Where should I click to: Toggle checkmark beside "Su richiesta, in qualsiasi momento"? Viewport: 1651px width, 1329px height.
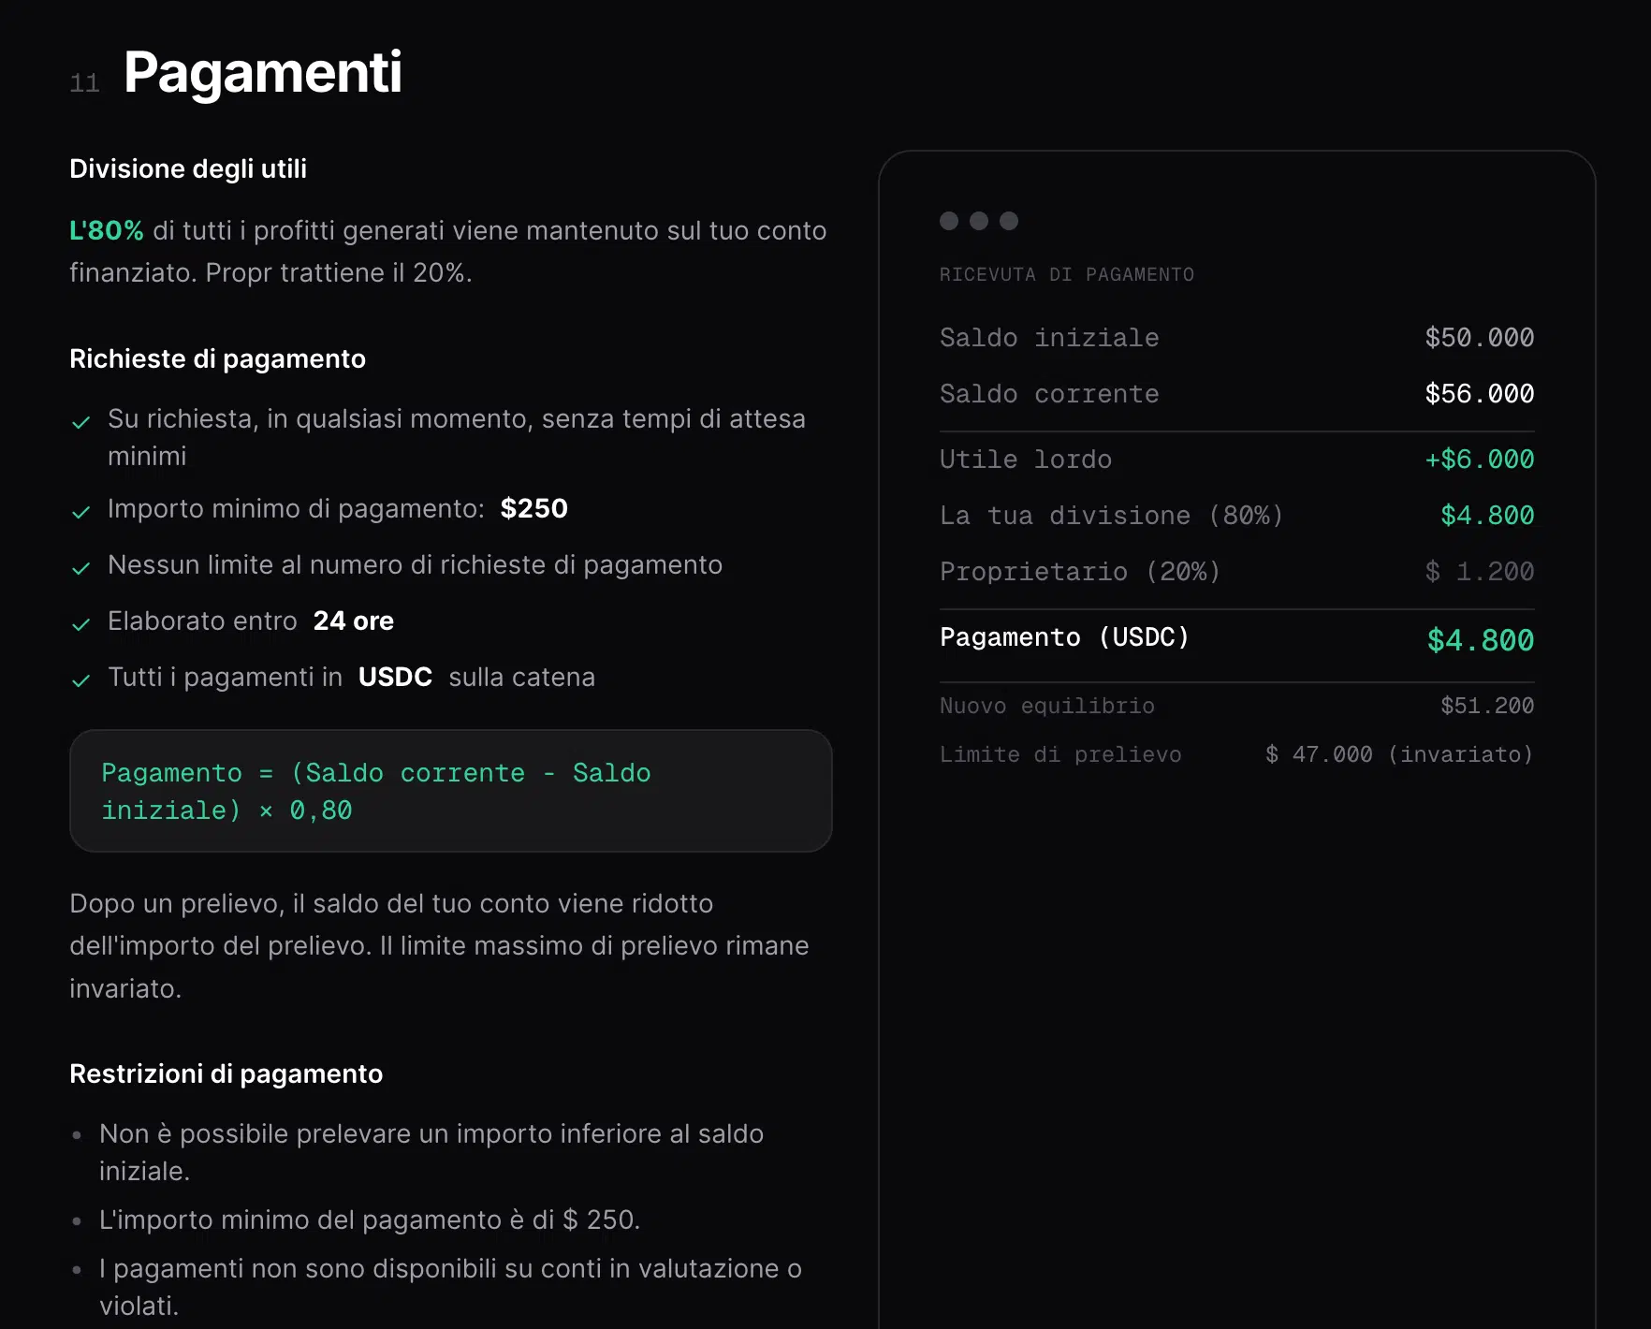pyautogui.click(x=81, y=422)
